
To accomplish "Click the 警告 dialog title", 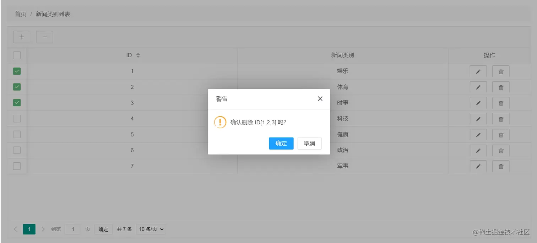I will tap(222, 99).
